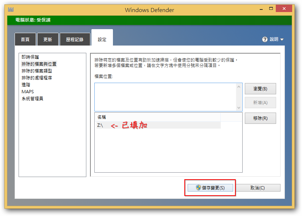Click the 移除(R) remove button

tap(260, 118)
